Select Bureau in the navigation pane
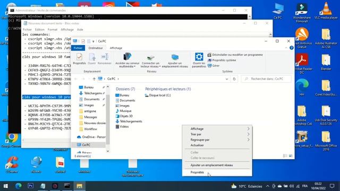 click(x=89, y=87)
